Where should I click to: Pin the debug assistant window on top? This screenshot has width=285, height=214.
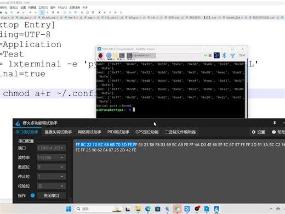[275, 123]
